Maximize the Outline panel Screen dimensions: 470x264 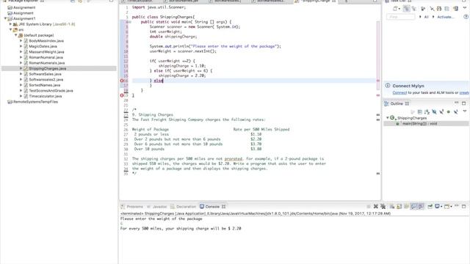point(463,103)
